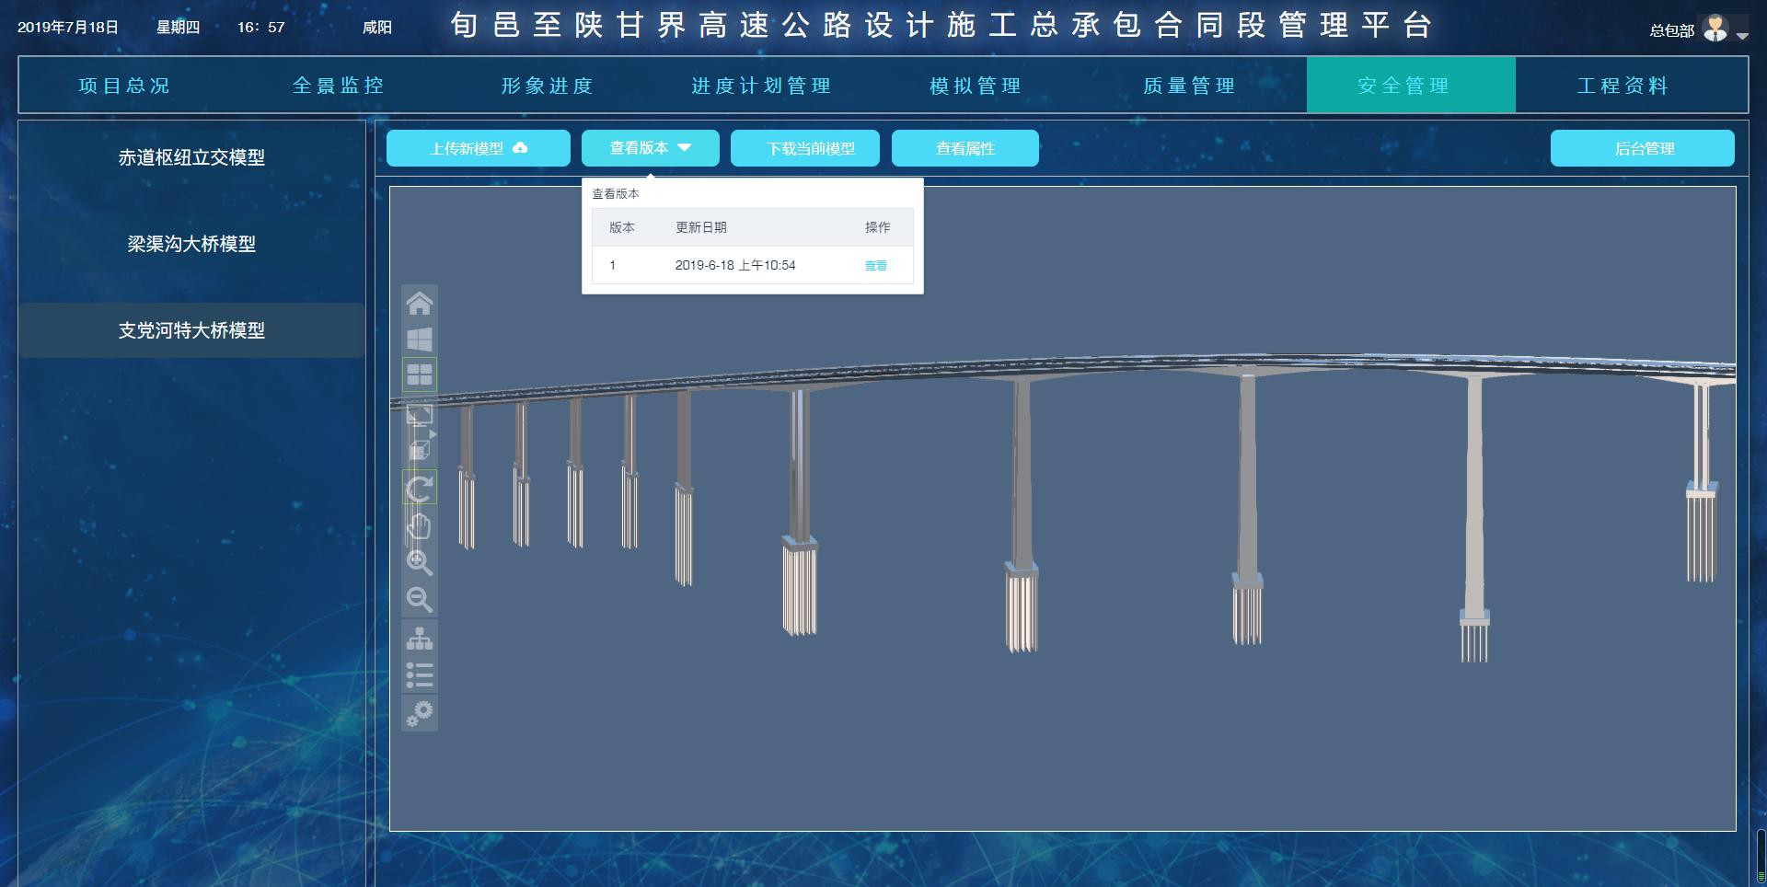1767x887 pixels.
Task: Toggle the four-pane grid view icon
Action: 420,375
